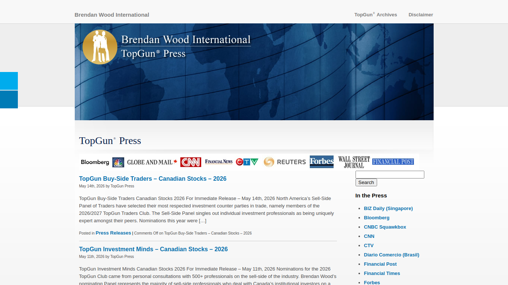Go to Brendan Wood International site title
508x285 pixels.
point(112,15)
